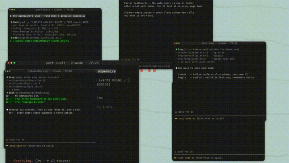
Task: Maximize the onboarding-copy terminal window
Action: point(10,71)
